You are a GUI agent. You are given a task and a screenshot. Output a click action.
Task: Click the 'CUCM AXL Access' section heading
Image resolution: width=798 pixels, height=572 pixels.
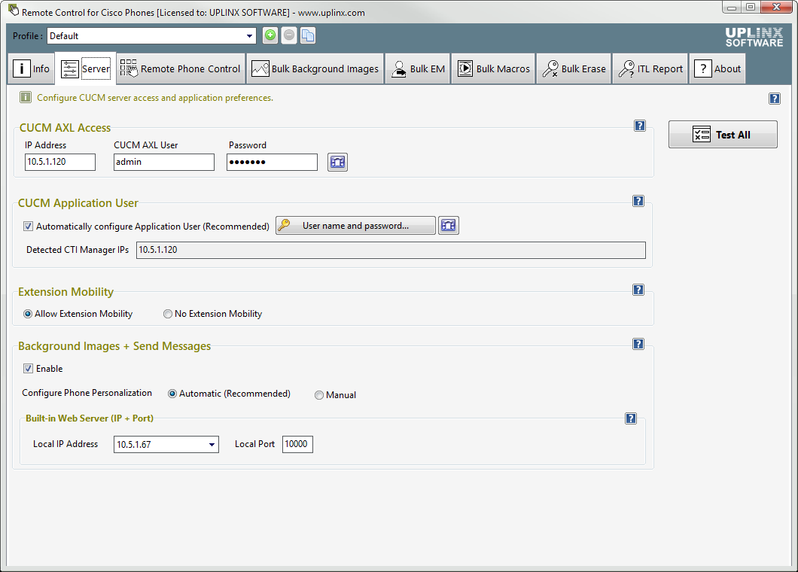tap(65, 128)
